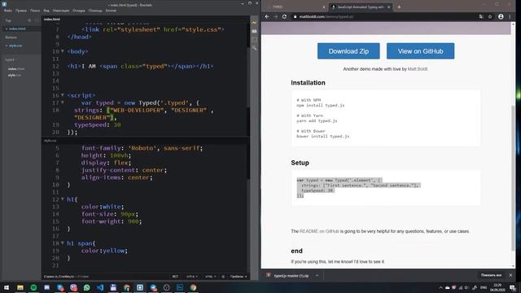Open the Файл menu in Brackets
Viewport: 521px width, 293px height.
point(8,11)
